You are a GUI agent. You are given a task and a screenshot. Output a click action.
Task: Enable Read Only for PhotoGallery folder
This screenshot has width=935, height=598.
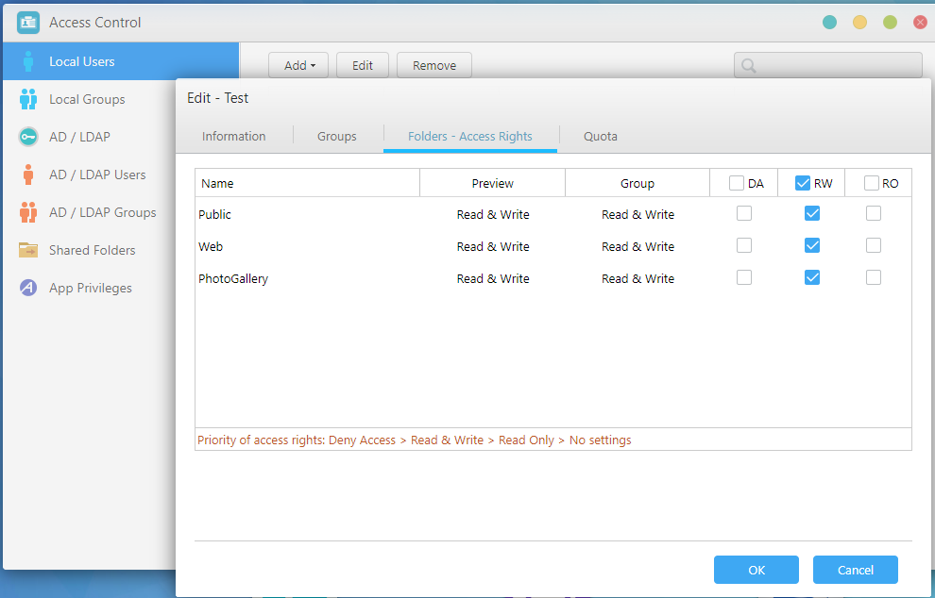874,277
